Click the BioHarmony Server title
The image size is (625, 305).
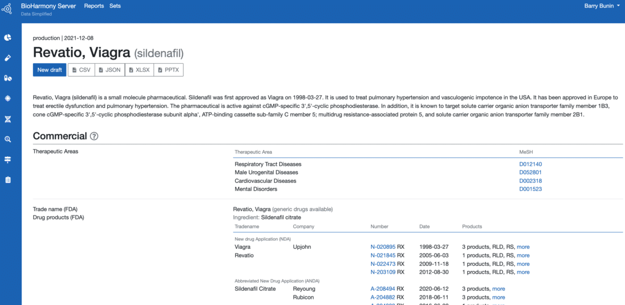(48, 6)
